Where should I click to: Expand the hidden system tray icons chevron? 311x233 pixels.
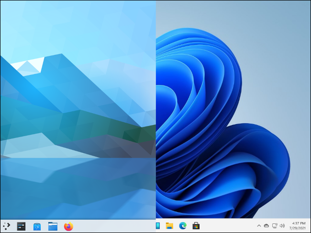[259, 226]
